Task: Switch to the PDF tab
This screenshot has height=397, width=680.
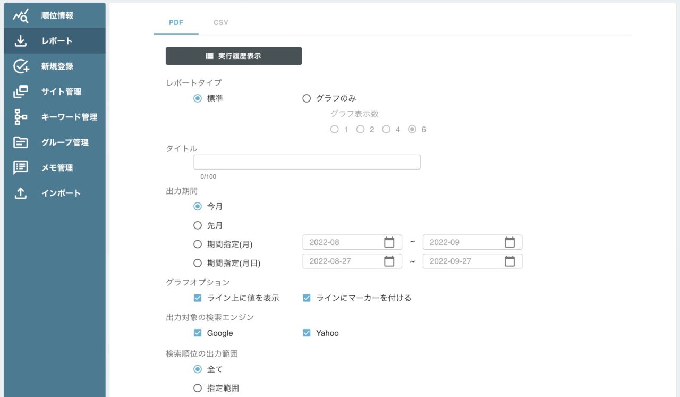Action: [176, 22]
